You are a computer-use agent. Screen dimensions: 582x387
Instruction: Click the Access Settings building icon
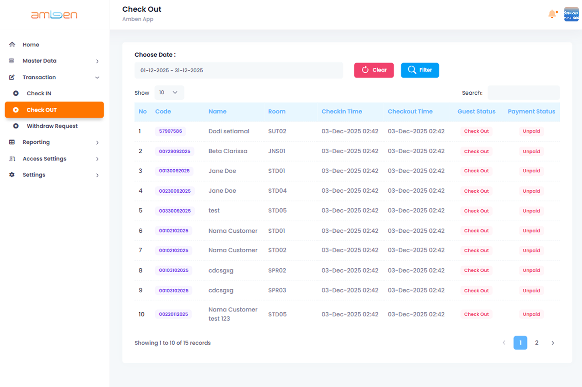click(12, 159)
